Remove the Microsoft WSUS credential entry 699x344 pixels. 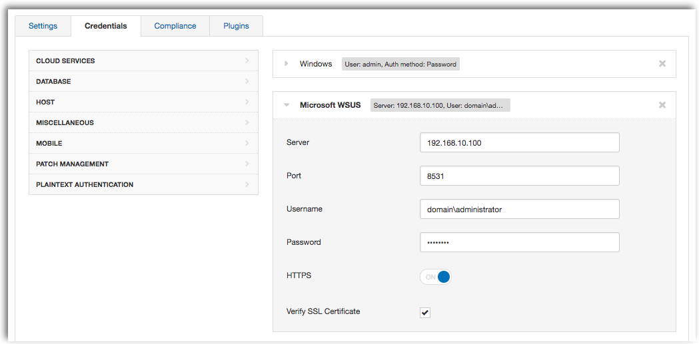[x=662, y=105]
